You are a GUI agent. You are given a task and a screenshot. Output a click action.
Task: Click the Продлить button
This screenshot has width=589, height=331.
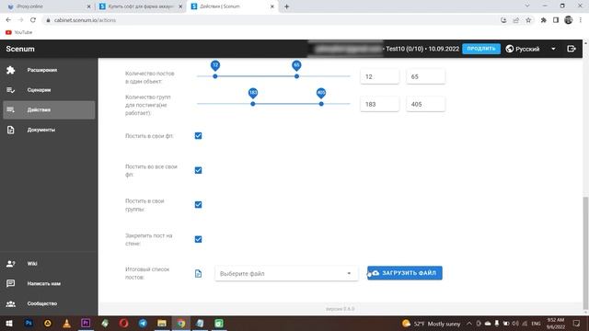click(x=481, y=49)
